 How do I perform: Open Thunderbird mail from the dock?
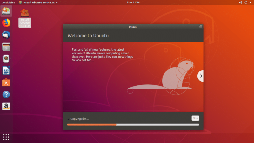tap(6, 35)
